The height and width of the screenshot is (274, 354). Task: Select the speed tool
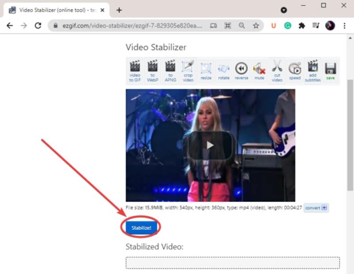coord(295,71)
